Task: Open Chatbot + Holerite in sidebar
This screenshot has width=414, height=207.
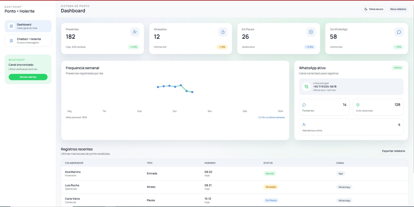Action: pyautogui.click(x=28, y=41)
